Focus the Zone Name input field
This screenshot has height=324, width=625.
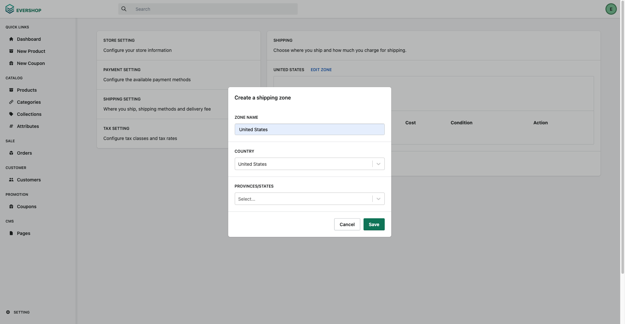coord(309,129)
